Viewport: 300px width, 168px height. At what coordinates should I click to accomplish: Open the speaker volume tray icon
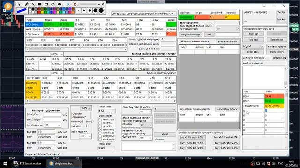(x=274, y=164)
